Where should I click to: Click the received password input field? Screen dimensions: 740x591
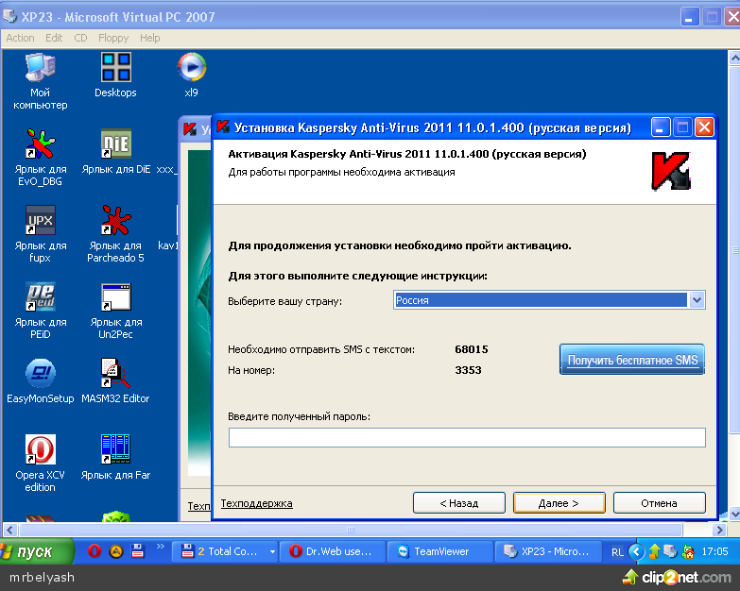tap(467, 437)
